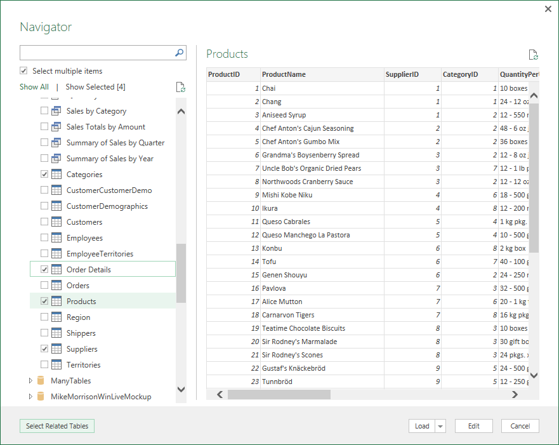The image size is (559, 445).
Task: Click the search magnifier icon
Action: click(179, 53)
